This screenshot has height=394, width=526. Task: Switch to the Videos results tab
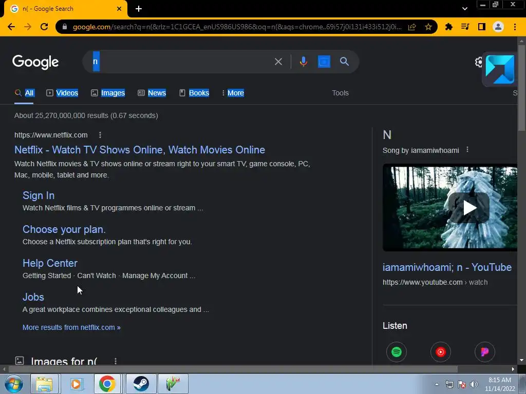click(62, 93)
